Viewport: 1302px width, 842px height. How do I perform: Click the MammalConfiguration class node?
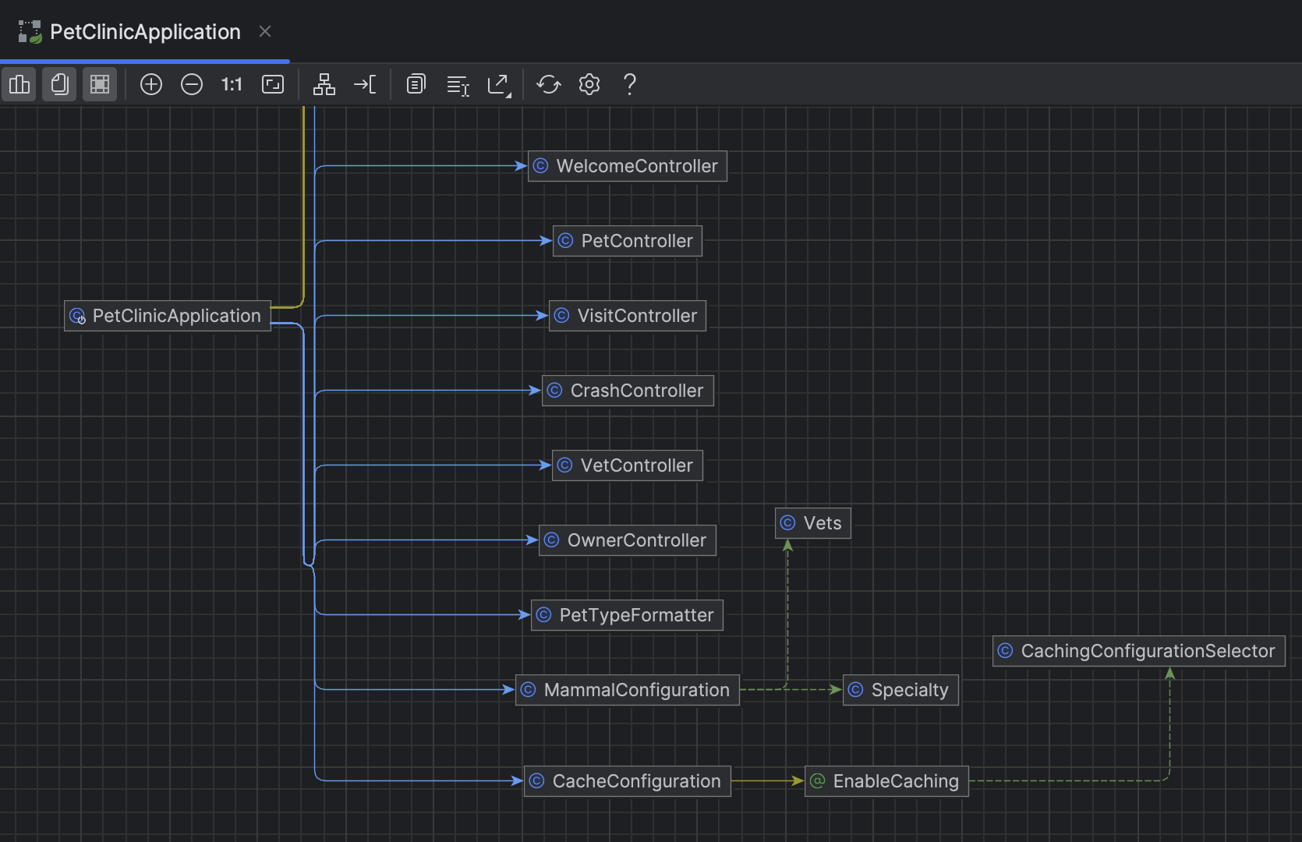[x=626, y=689]
